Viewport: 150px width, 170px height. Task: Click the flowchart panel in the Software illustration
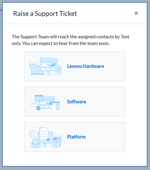tap(56, 106)
